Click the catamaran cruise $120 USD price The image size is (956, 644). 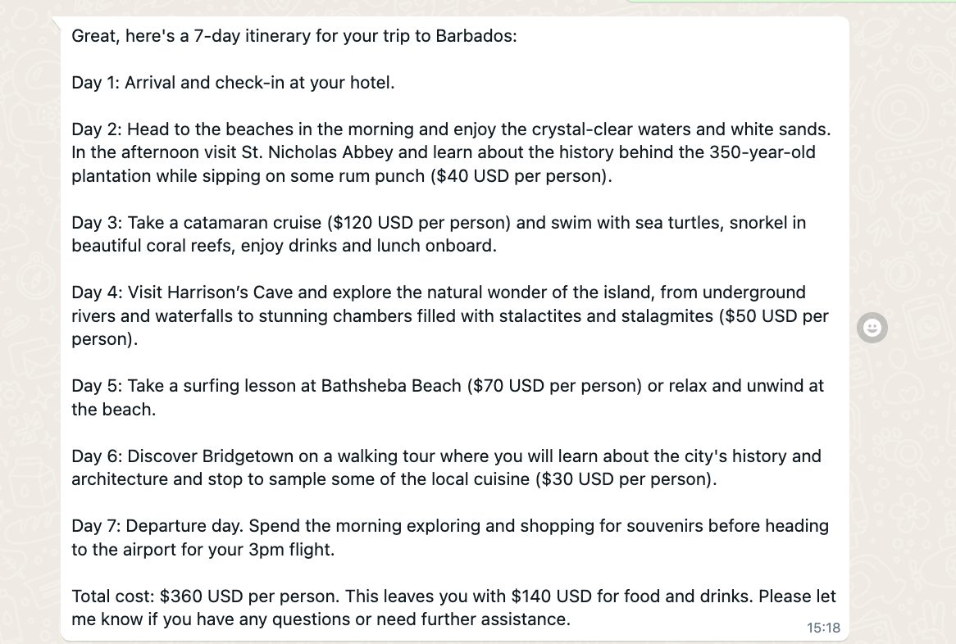(x=419, y=223)
